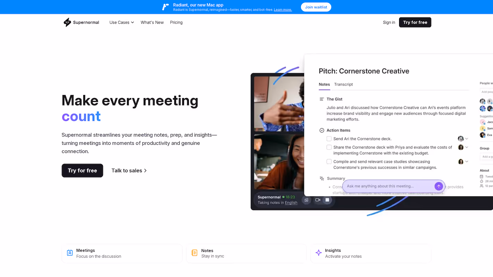Click the hero Try for free button

[83, 170]
